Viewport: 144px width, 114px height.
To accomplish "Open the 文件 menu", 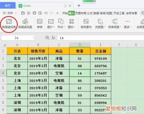I will pyautogui.click(x=10, y=13).
